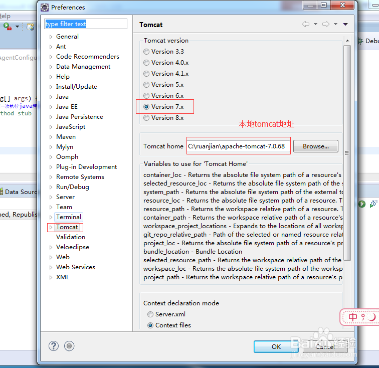Open the back history dropdown arrow
This screenshot has height=368, width=379.
[x=315, y=24]
